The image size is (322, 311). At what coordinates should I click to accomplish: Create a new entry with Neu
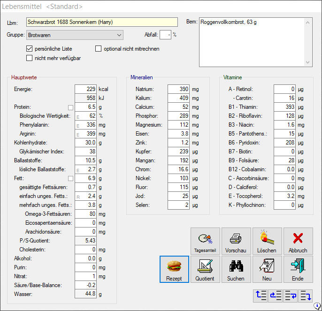[x=267, y=269]
